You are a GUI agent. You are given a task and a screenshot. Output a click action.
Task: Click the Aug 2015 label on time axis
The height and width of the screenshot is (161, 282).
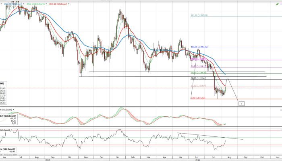tap(229, 157)
